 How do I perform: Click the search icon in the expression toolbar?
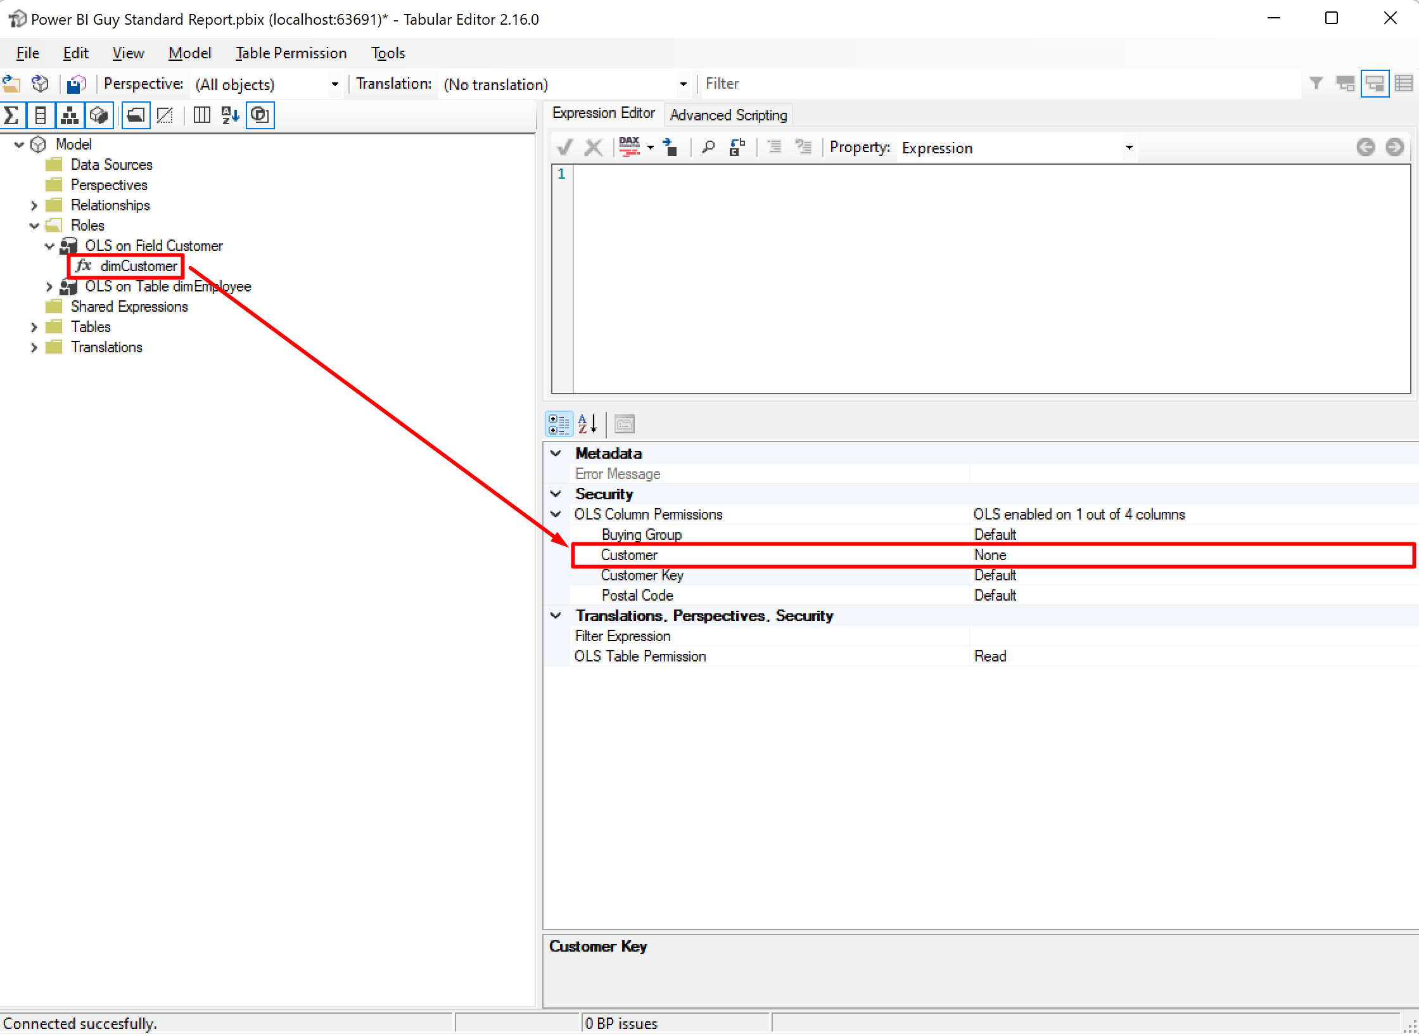coord(708,147)
